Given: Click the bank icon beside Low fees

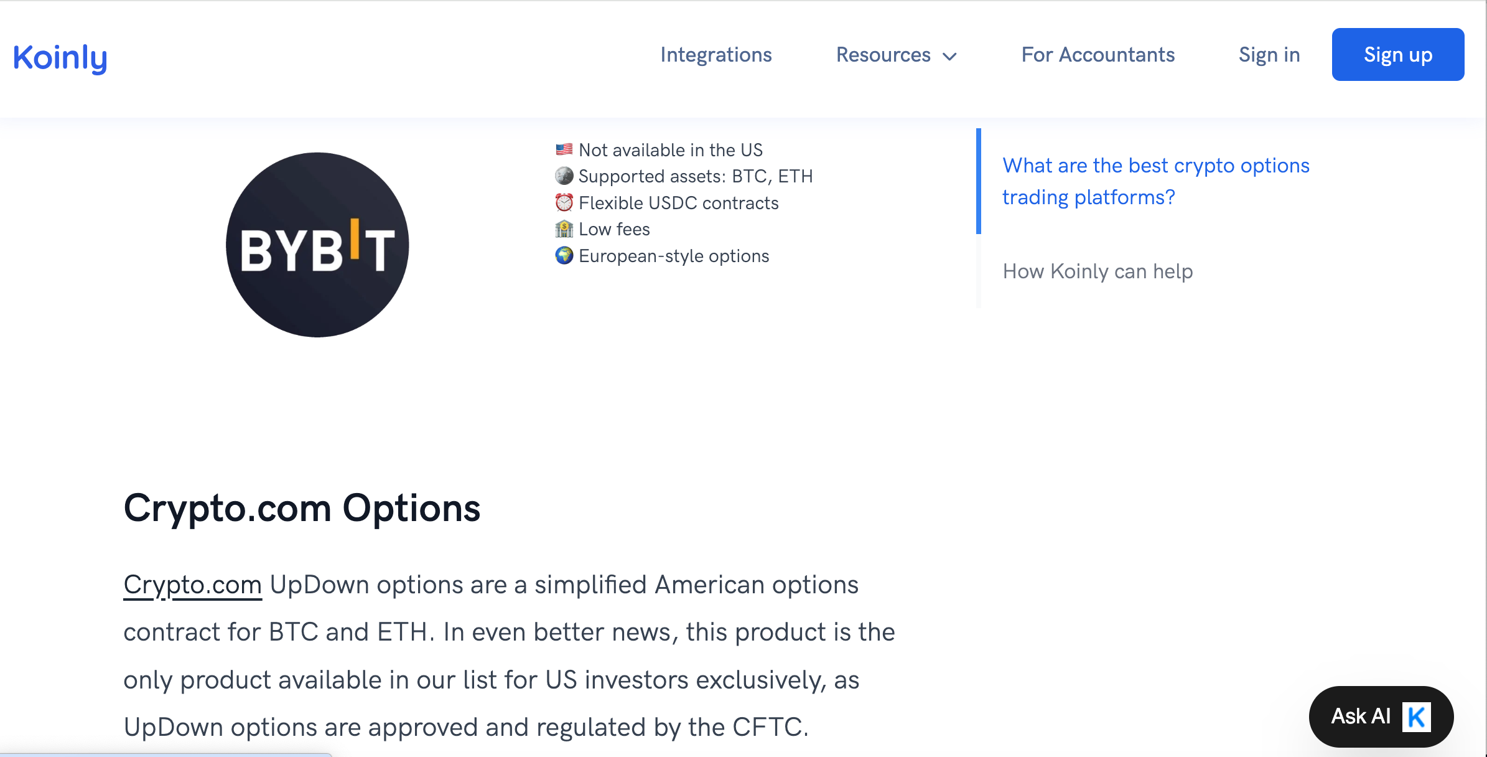Looking at the screenshot, I should (564, 229).
